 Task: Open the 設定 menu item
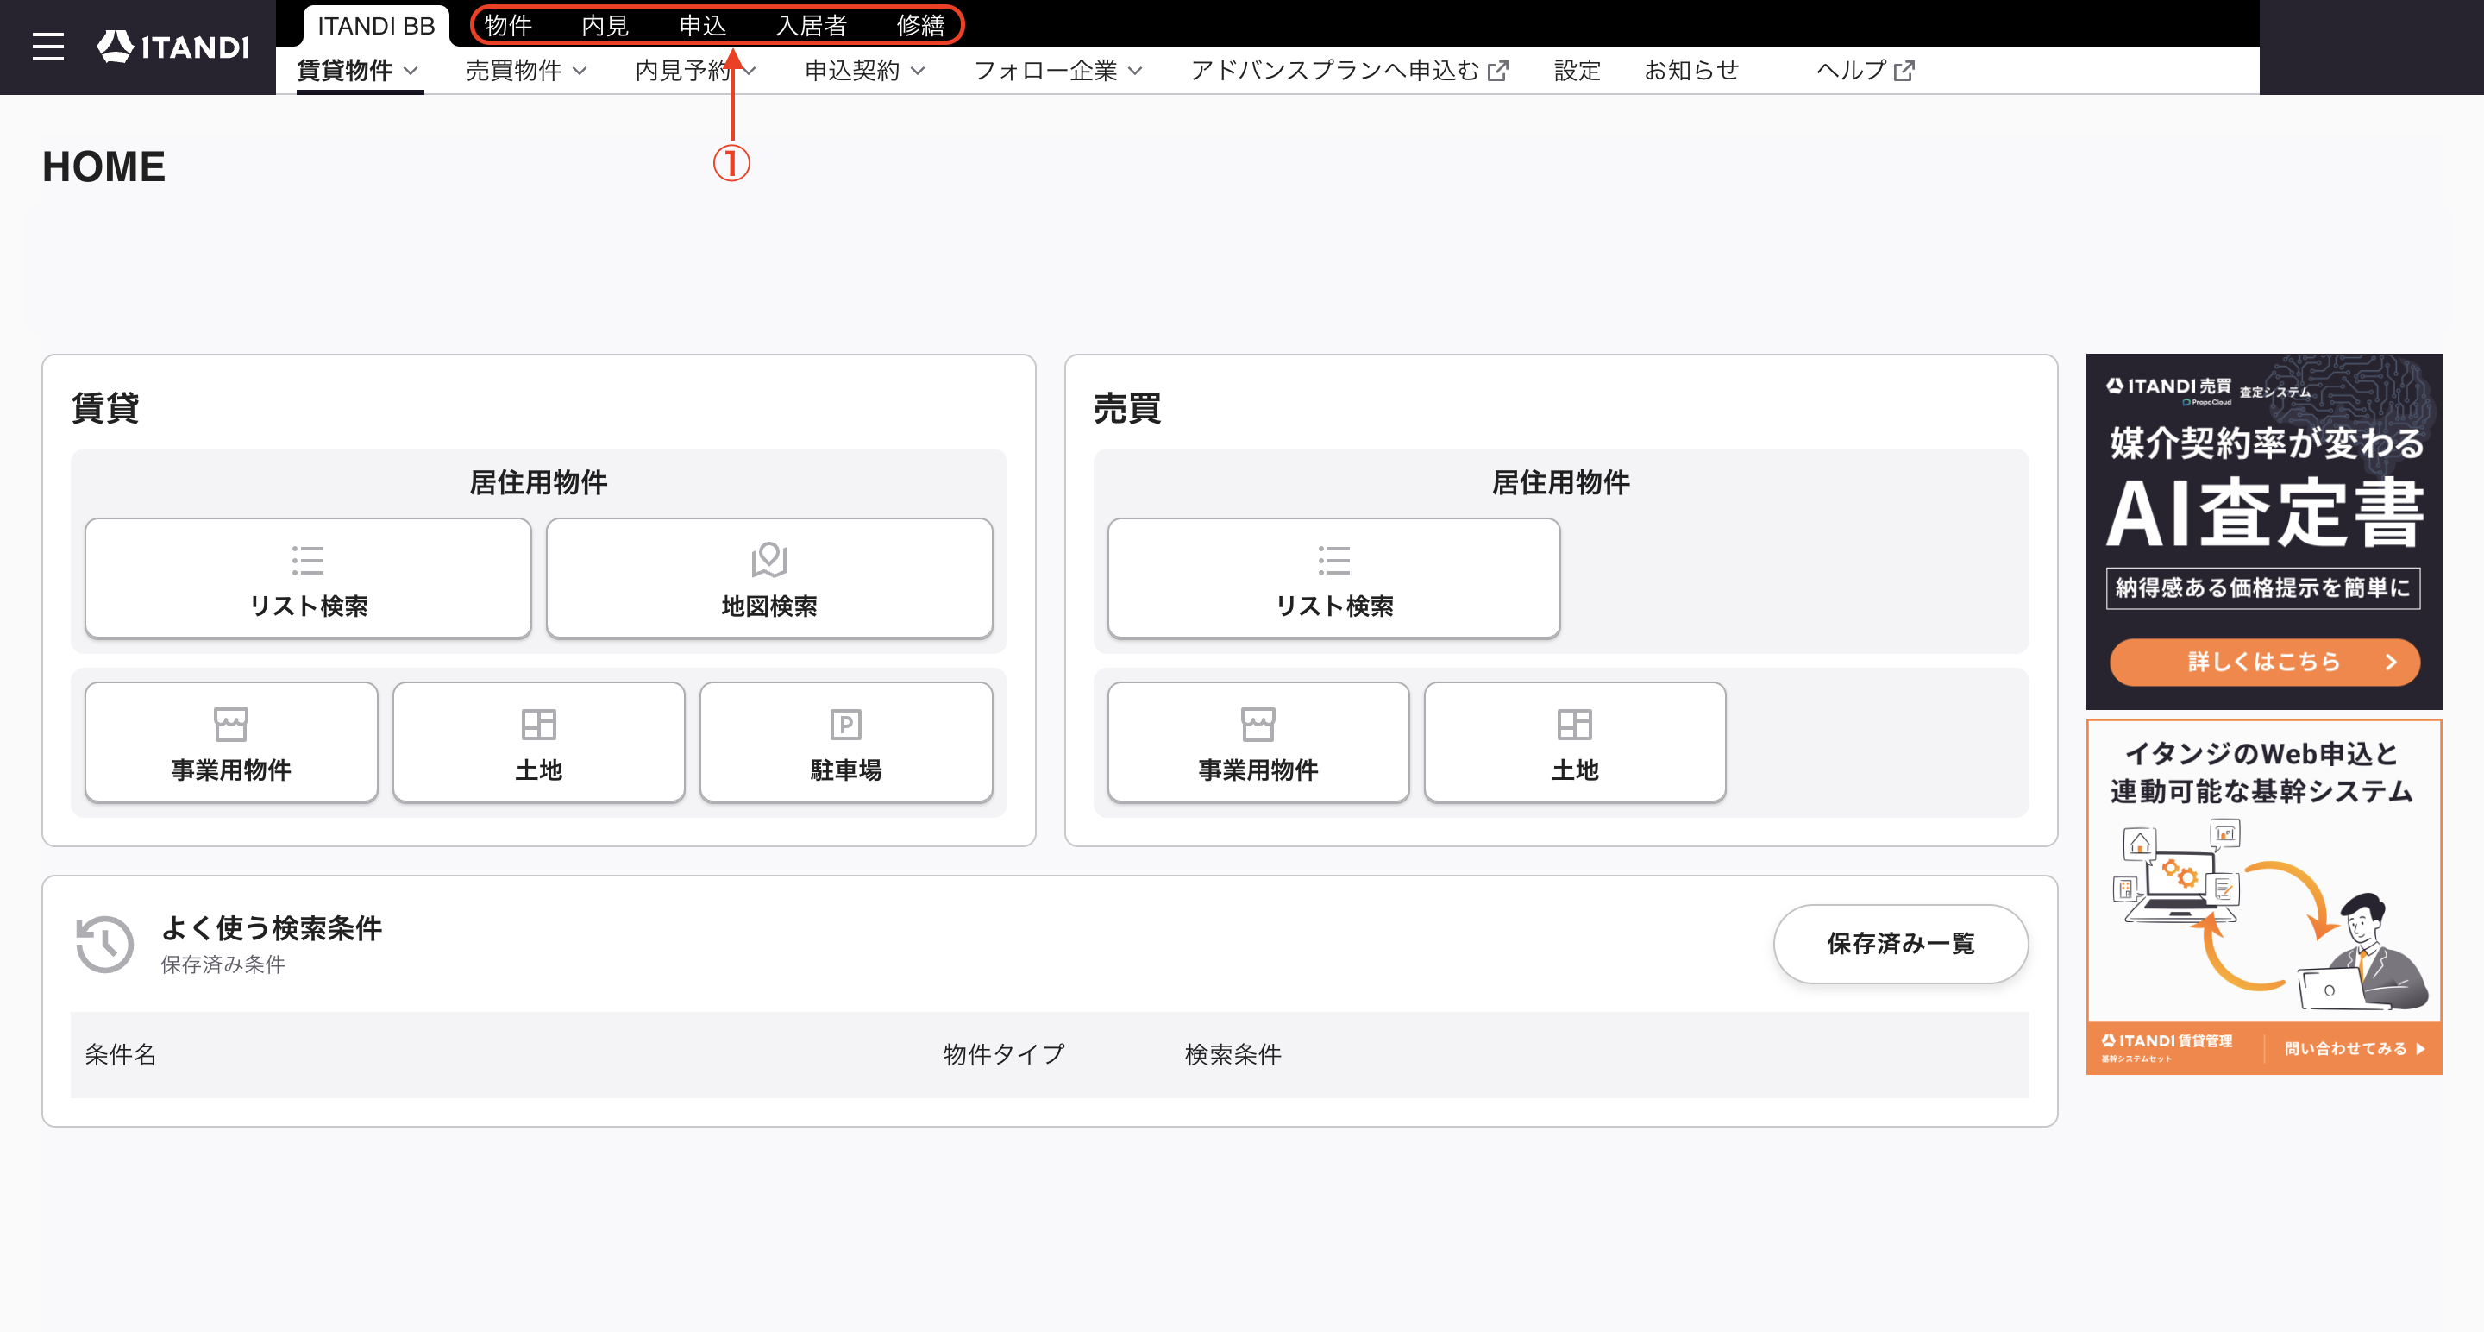(1578, 71)
